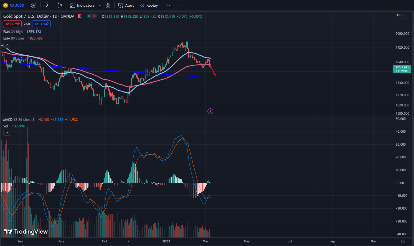Click the lightning quick-action icon on chart
Screen dimensions: 414x246
210,111
